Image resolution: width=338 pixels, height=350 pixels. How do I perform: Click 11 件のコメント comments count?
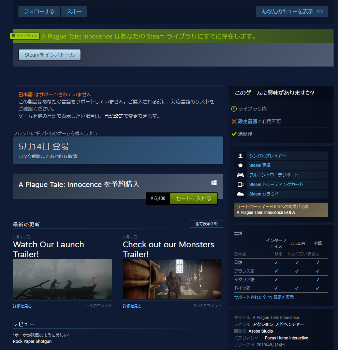click(x=98, y=306)
